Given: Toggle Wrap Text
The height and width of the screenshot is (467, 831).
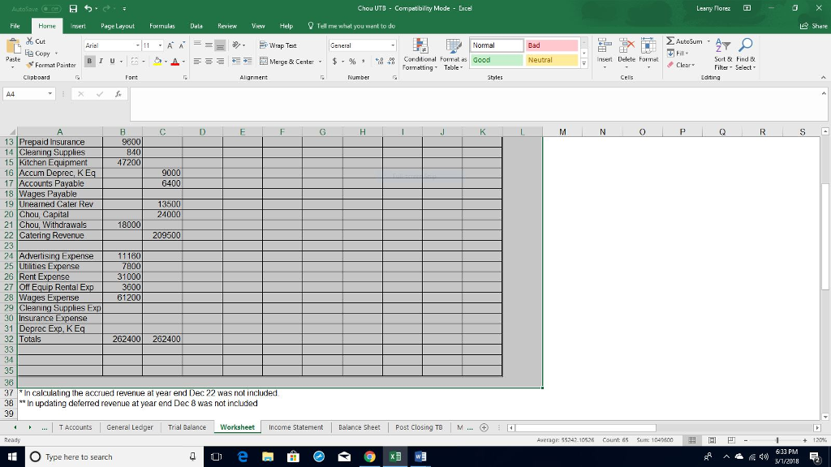Looking at the screenshot, I should point(278,45).
